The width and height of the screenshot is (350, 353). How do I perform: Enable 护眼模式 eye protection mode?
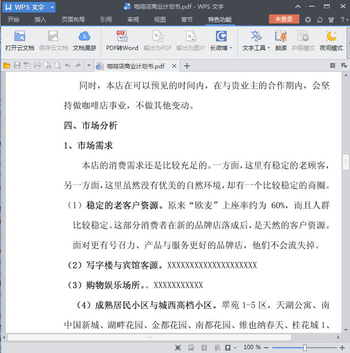[x=303, y=41]
